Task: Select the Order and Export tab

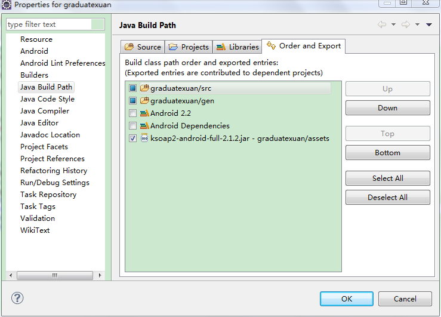Action: point(304,46)
